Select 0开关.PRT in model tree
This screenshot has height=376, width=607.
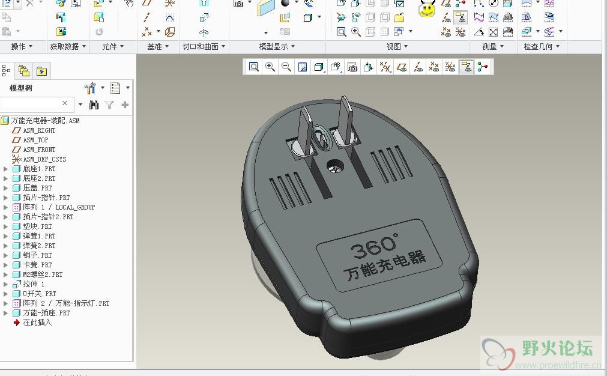(x=34, y=294)
